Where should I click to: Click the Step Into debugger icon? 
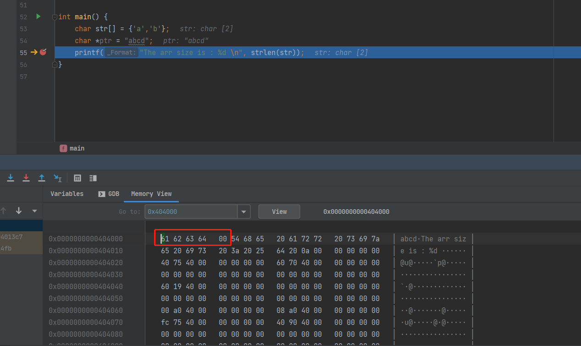pos(11,178)
